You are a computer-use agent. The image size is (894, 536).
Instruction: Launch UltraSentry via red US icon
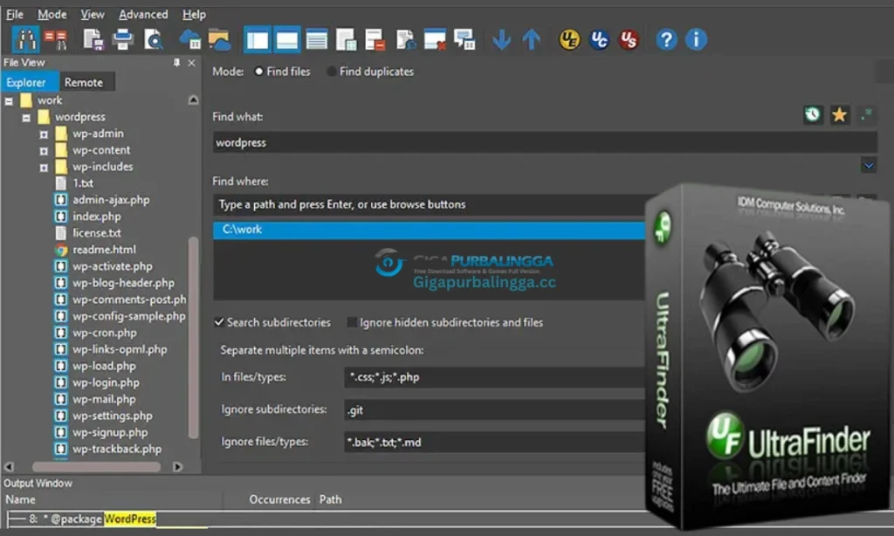[629, 39]
